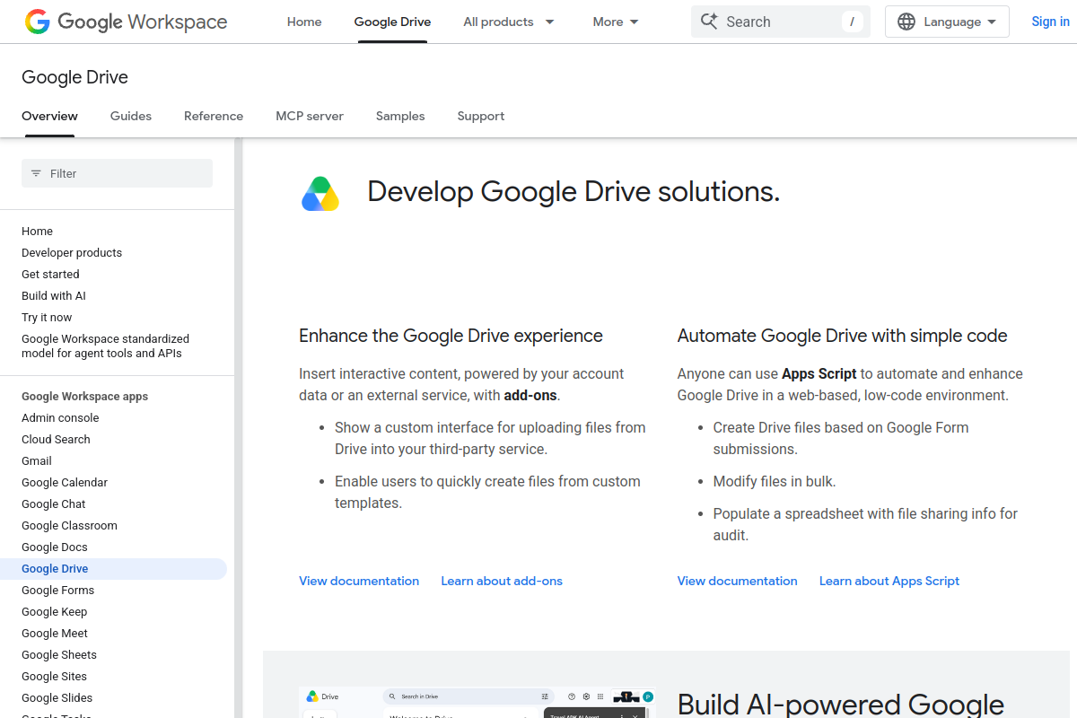This screenshot has width=1077, height=718.
Task: Open the MCP server tab
Action: tap(310, 116)
